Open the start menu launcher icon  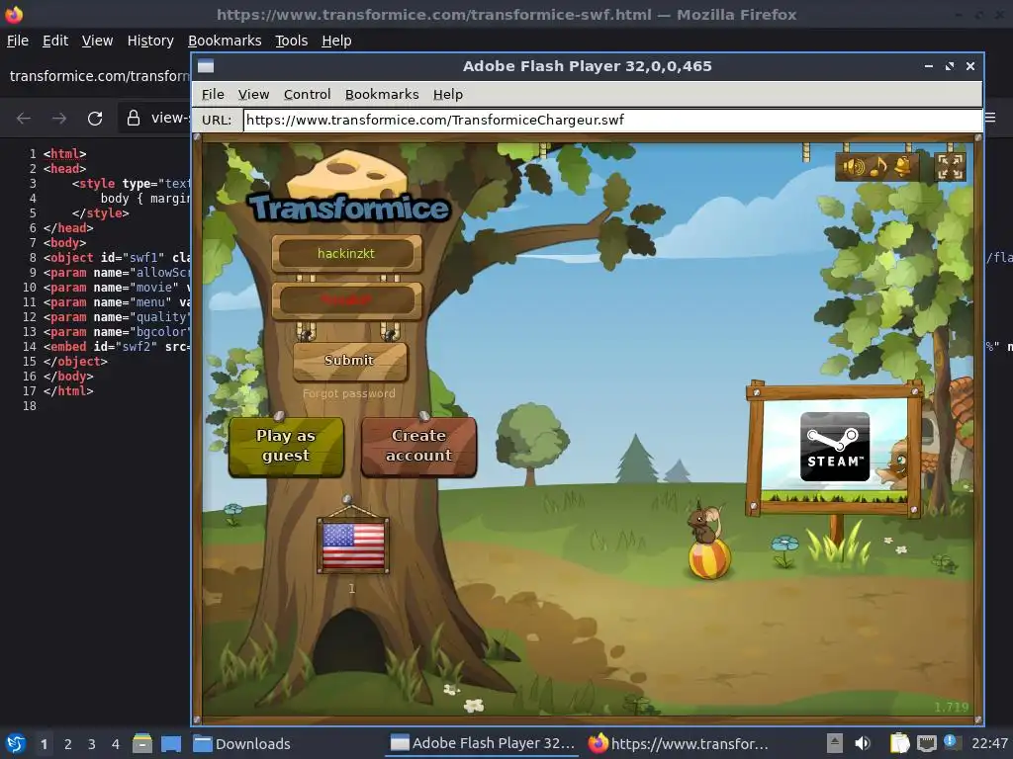click(16, 743)
